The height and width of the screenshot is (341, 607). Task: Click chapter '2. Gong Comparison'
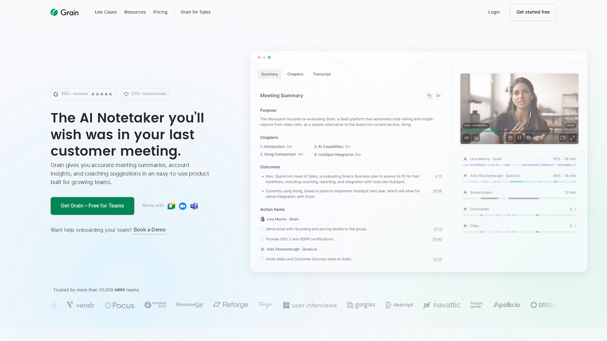click(x=281, y=154)
